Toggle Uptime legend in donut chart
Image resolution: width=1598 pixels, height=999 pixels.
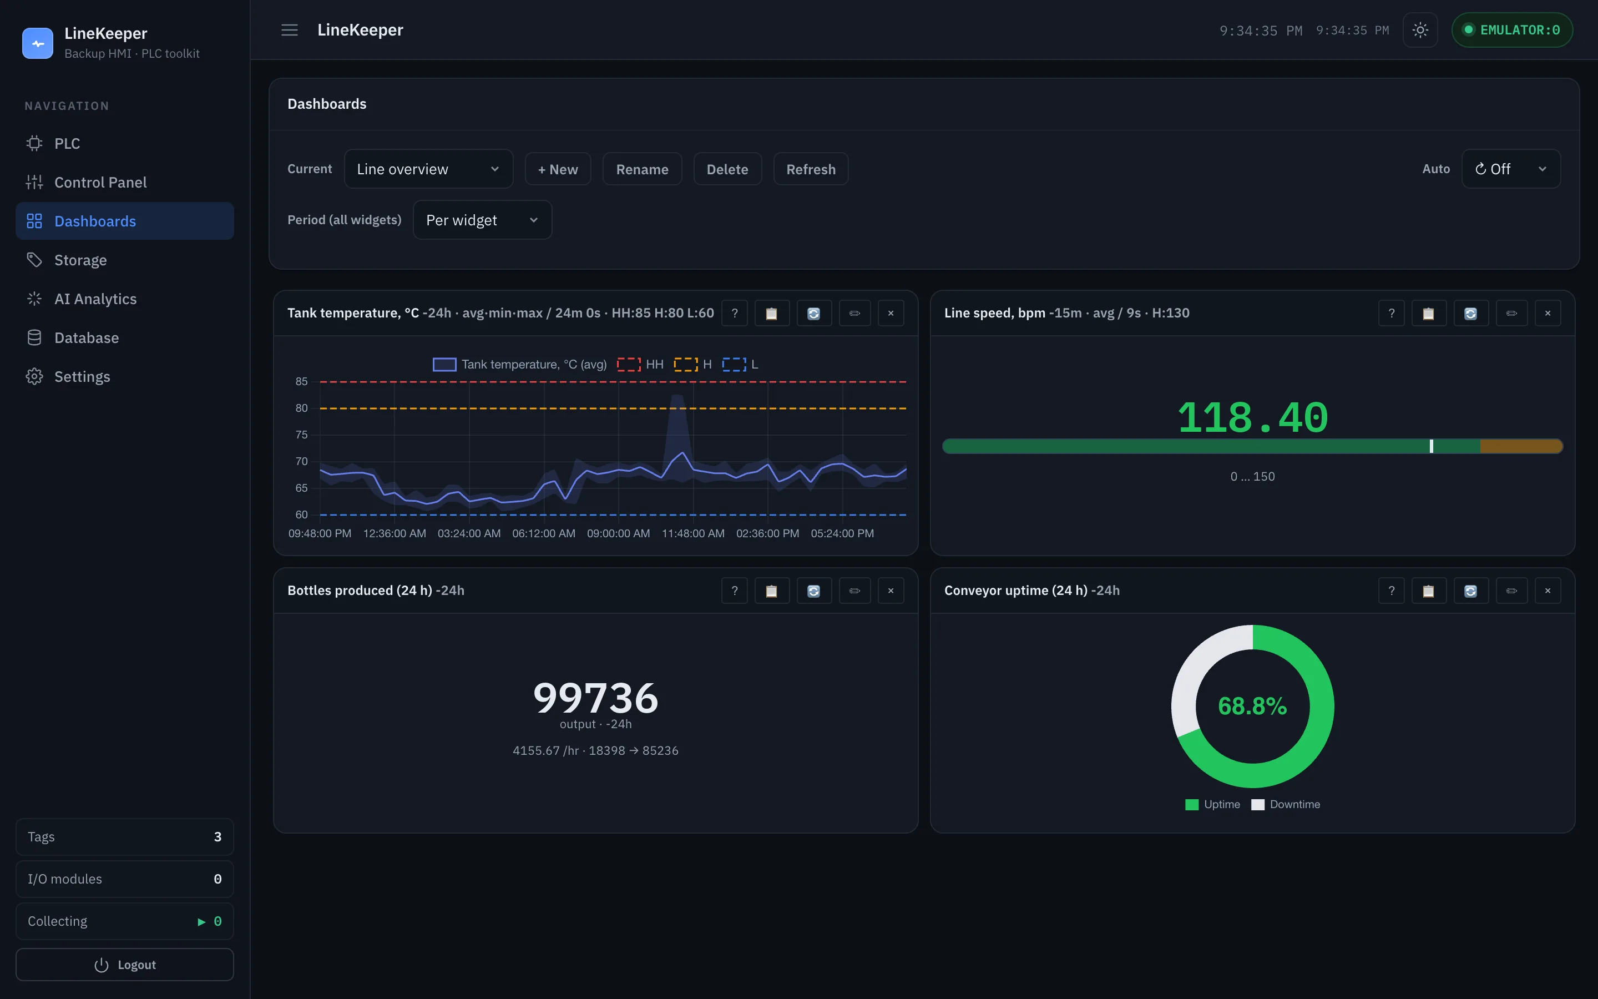point(1212,804)
